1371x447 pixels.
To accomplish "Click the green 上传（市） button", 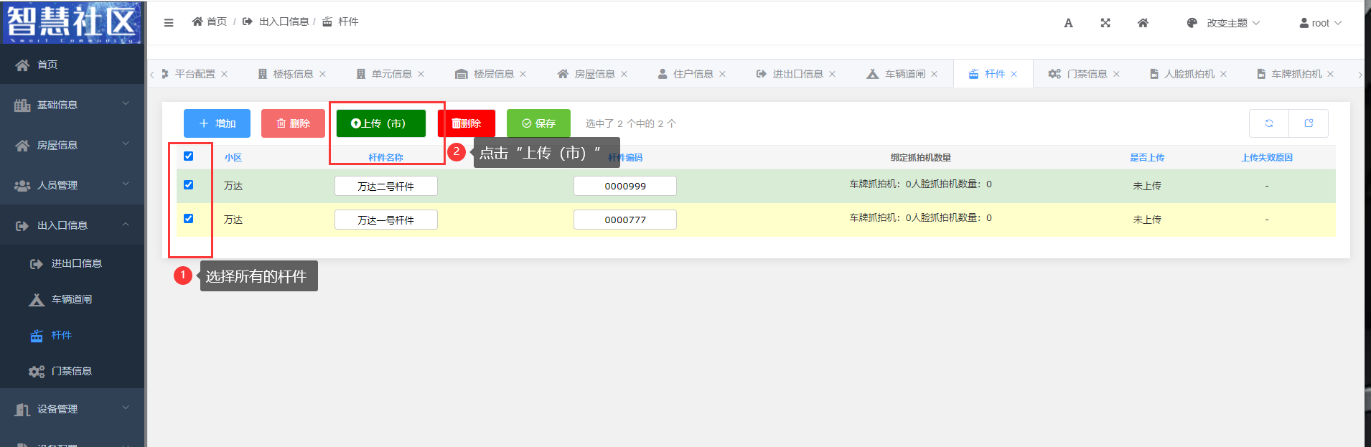I will (380, 123).
